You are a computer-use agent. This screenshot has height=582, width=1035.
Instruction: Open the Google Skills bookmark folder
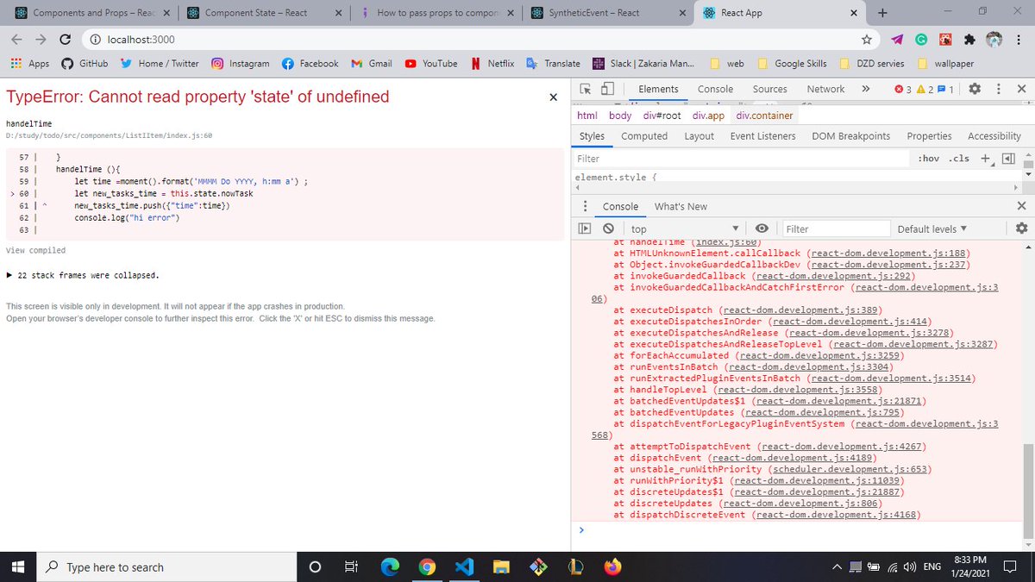click(793, 64)
